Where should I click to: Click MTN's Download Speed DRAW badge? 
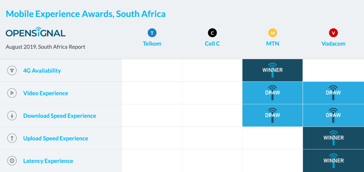click(x=273, y=115)
